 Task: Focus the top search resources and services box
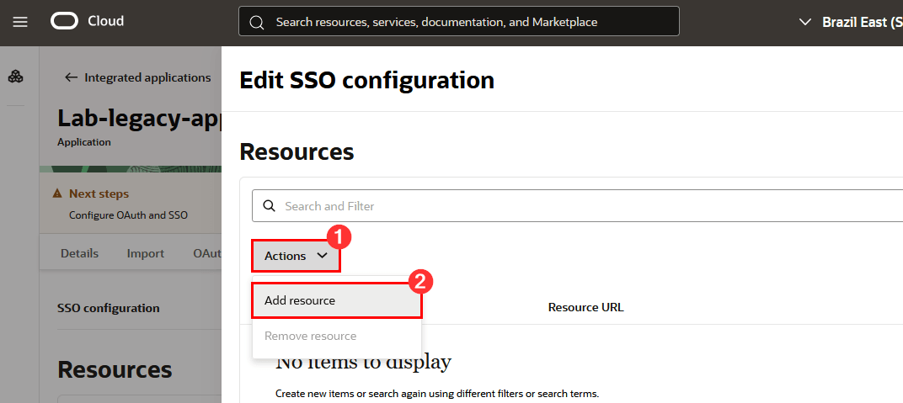pyautogui.click(x=472, y=22)
